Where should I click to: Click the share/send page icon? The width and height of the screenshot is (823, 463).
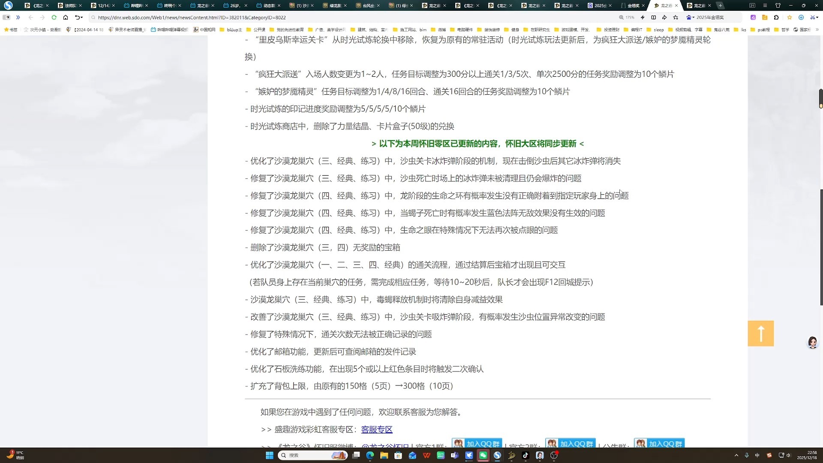664,18
